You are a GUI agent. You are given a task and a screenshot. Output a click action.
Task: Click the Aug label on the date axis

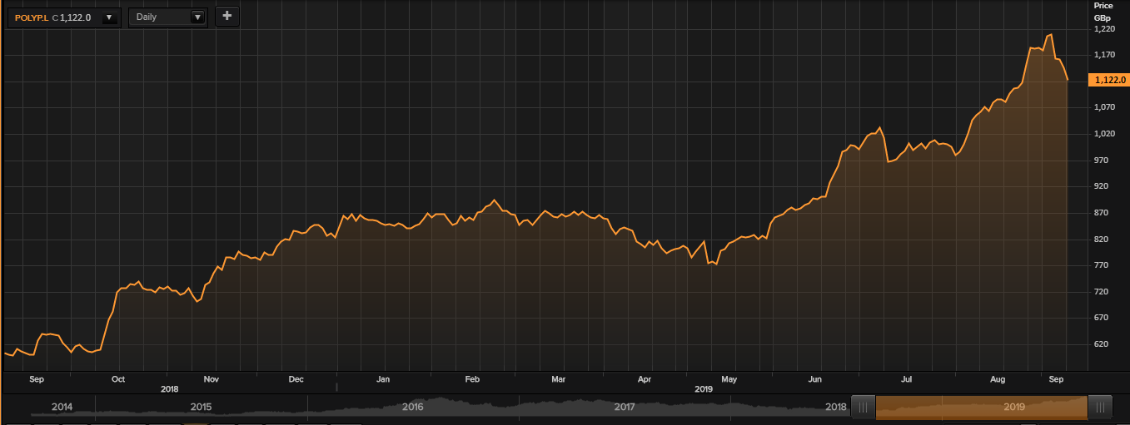click(998, 379)
